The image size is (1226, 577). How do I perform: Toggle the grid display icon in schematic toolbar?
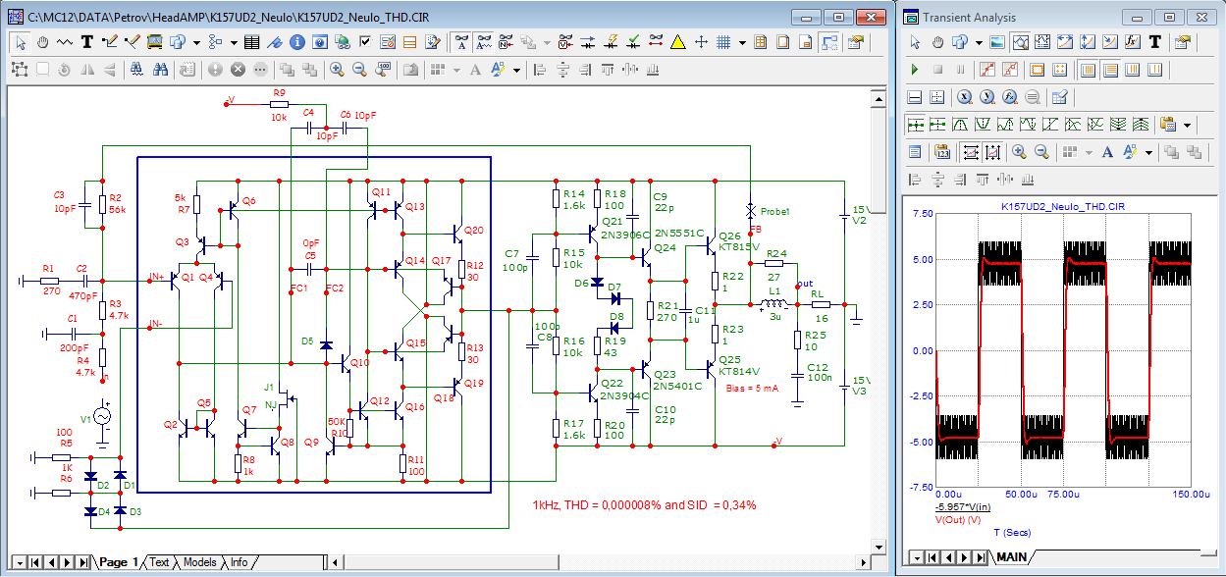point(722,42)
